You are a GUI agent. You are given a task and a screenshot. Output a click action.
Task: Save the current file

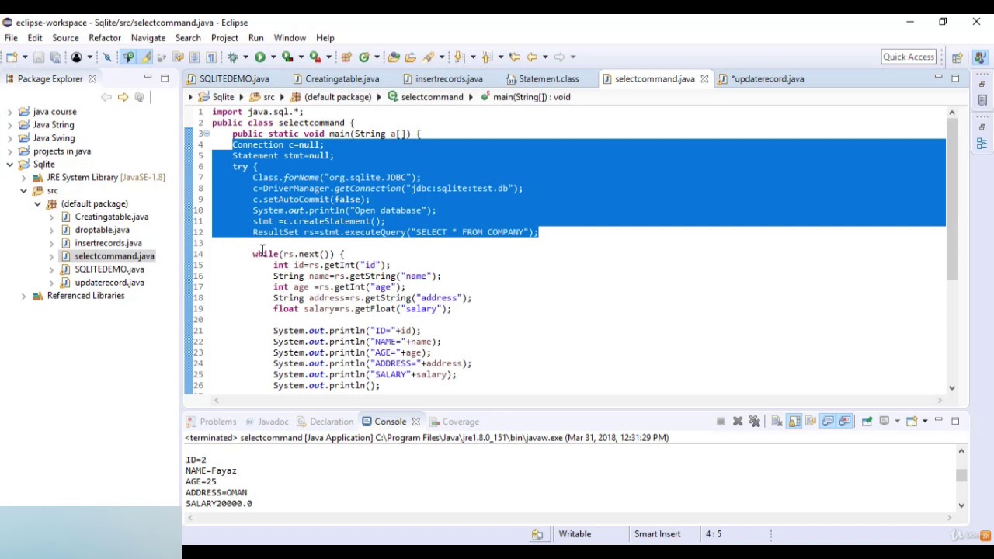[x=39, y=56]
